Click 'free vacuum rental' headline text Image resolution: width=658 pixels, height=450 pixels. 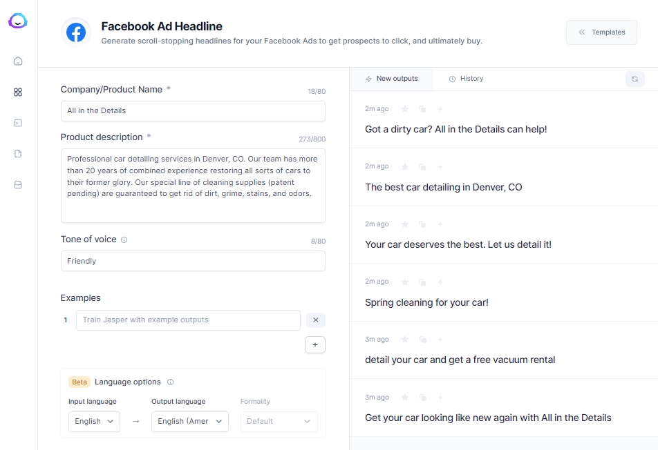point(460,360)
